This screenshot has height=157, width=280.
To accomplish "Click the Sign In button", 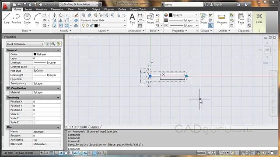I will [216, 4].
